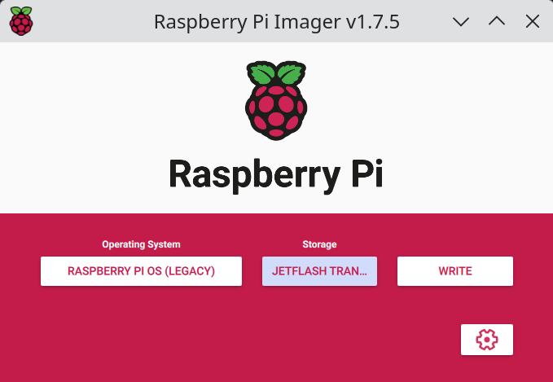Choose operating system Raspberry Pi OS (Legacy)

tap(141, 271)
